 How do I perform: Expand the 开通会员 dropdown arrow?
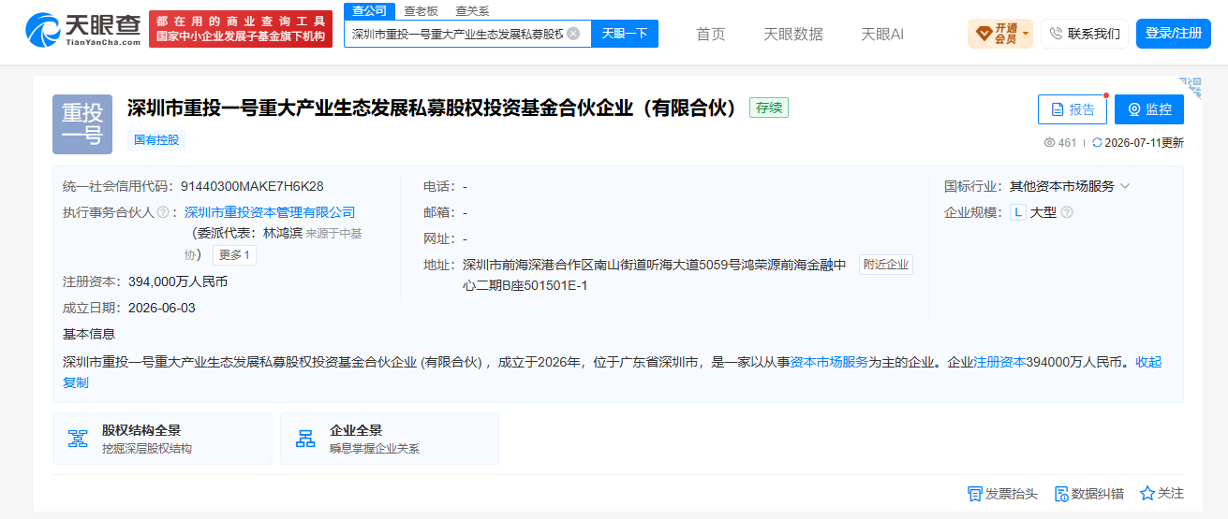tap(1026, 35)
